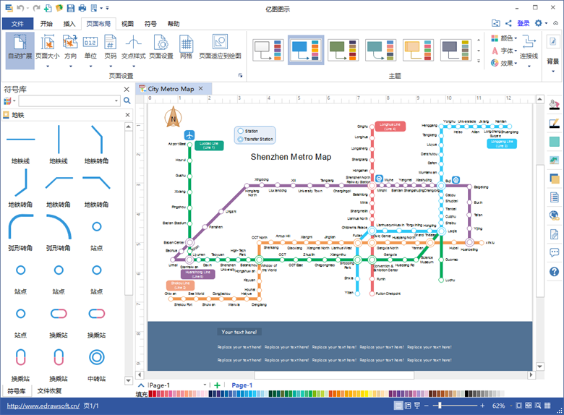The image size is (564, 415).
Task: Click 页面适应到绘图 fit page to drawing
Action: coord(220,47)
